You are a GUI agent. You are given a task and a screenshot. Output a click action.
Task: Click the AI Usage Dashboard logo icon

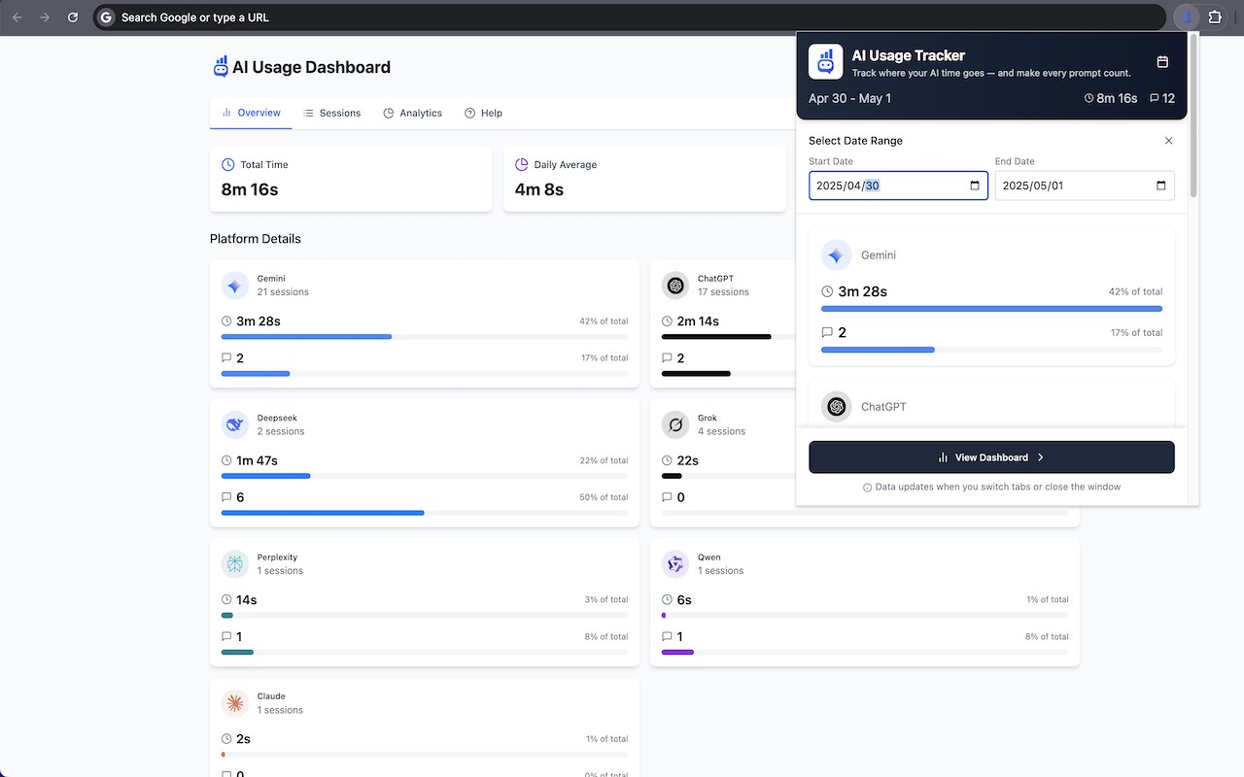pos(221,66)
